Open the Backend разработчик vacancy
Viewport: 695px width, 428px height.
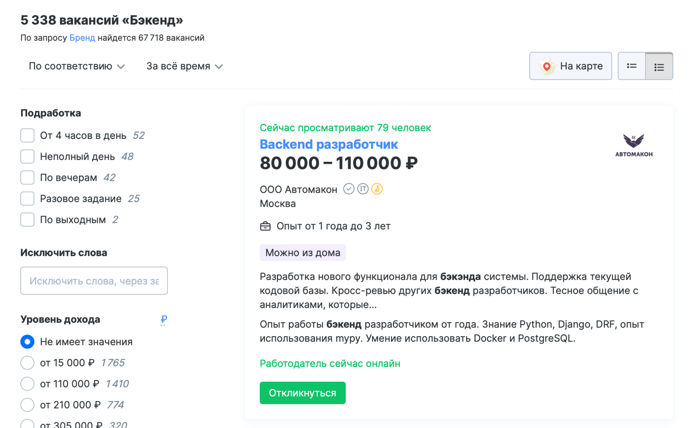coord(328,144)
